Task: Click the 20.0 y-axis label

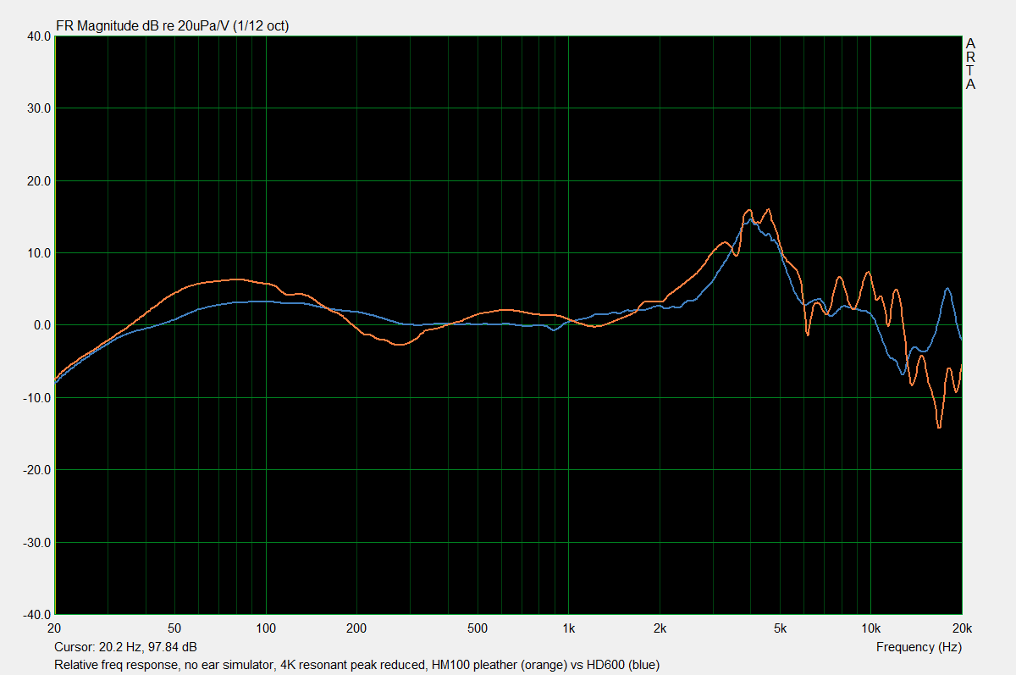Action: 38,181
